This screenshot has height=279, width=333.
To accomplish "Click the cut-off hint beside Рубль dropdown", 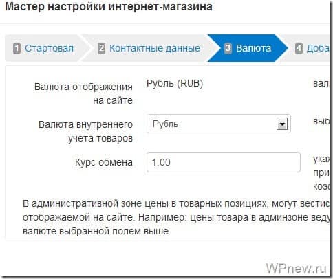I will (x=321, y=122).
